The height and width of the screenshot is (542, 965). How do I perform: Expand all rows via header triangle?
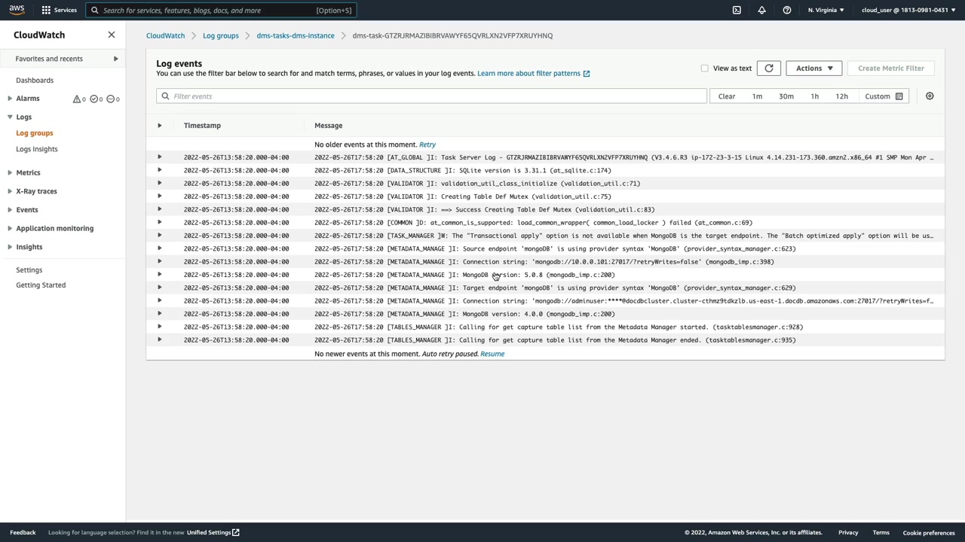coord(159,125)
